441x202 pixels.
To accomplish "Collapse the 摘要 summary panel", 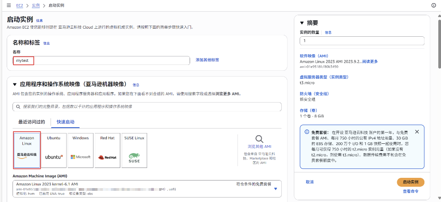I will [x=302, y=23].
